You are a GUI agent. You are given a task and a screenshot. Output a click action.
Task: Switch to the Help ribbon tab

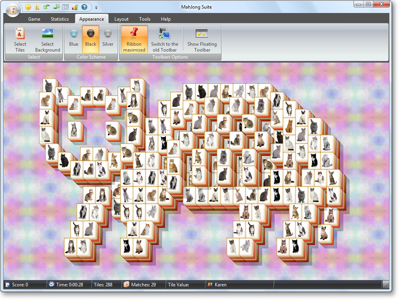tap(166, 19)
